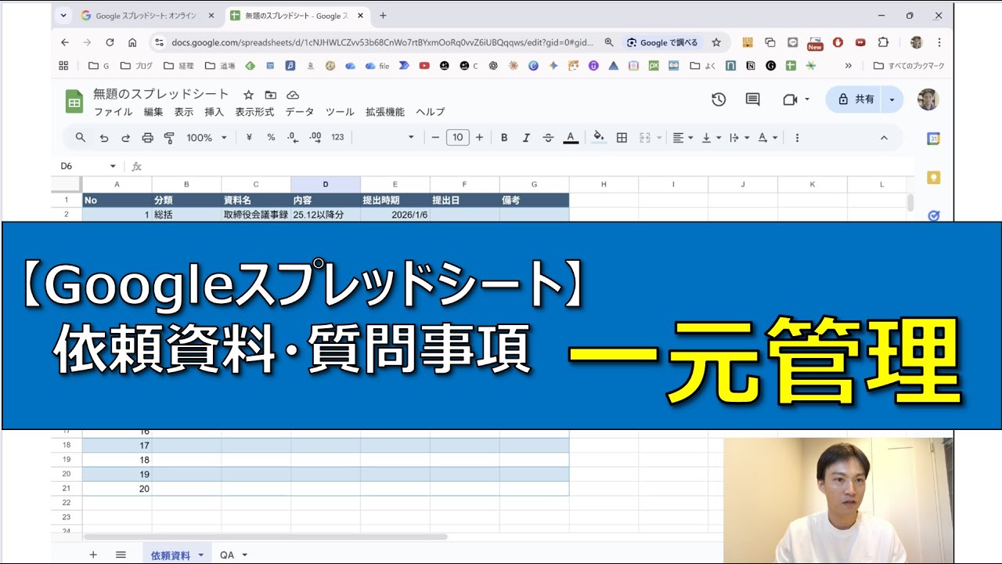
Task: Open the borders menu
Action: (622, 137)
